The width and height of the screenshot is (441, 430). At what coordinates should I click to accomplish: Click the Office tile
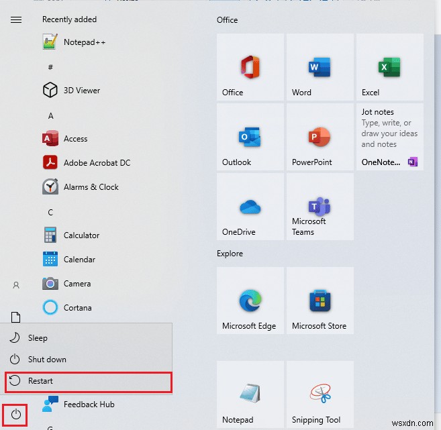point(250,67)
